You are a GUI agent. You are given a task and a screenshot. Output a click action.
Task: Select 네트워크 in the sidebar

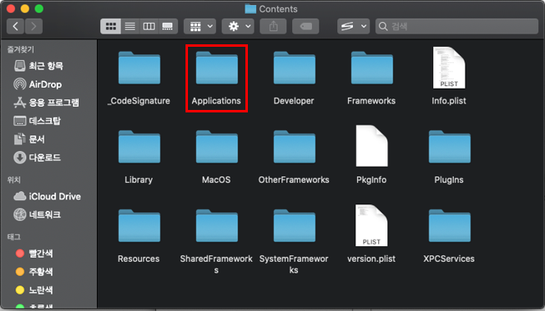pos(37,214)
